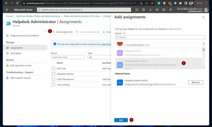
Task: Click Add assignments in the toolbar
Action: tap(63, 32)
